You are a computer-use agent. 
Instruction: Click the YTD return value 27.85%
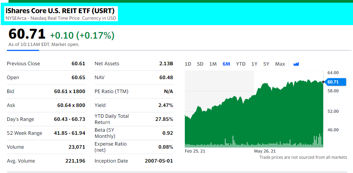(x=164, y=119)
